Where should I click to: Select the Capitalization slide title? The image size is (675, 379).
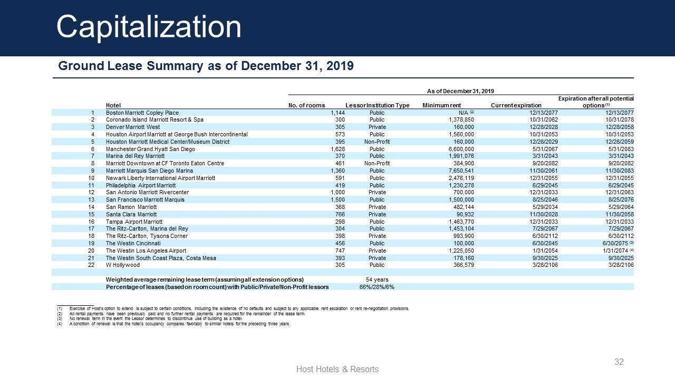coord(149,27)
